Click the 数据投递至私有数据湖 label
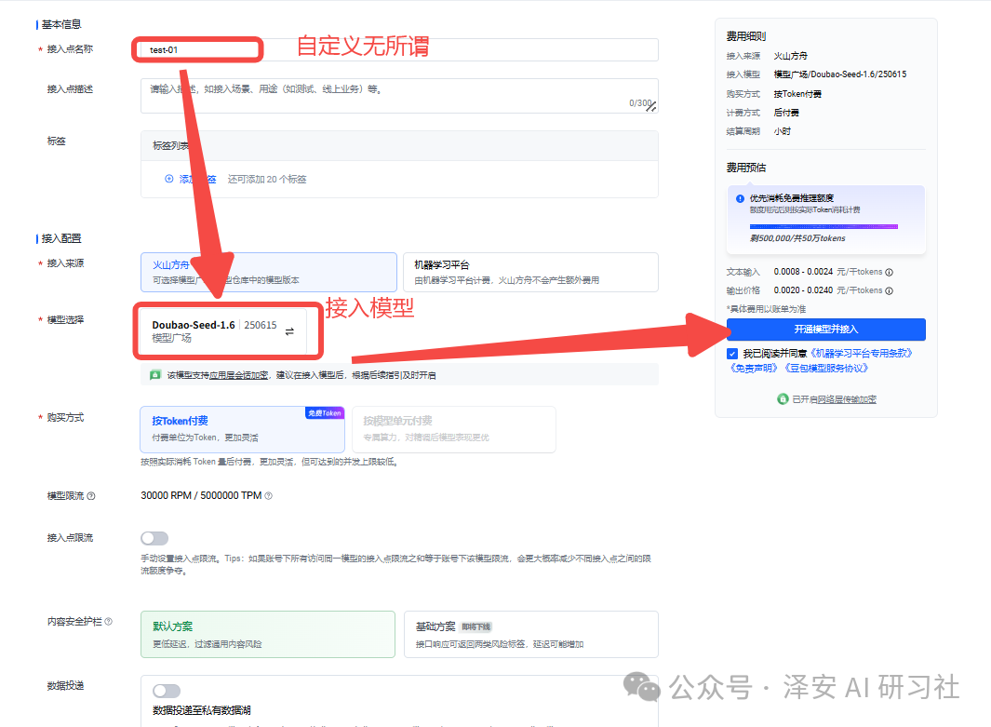Screen dimensions: 991x727 [x=202, y=710]
